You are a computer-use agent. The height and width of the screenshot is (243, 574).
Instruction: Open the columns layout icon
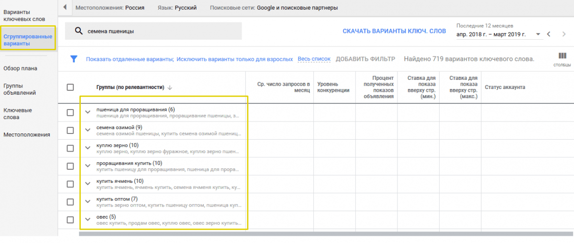point(562,56)
